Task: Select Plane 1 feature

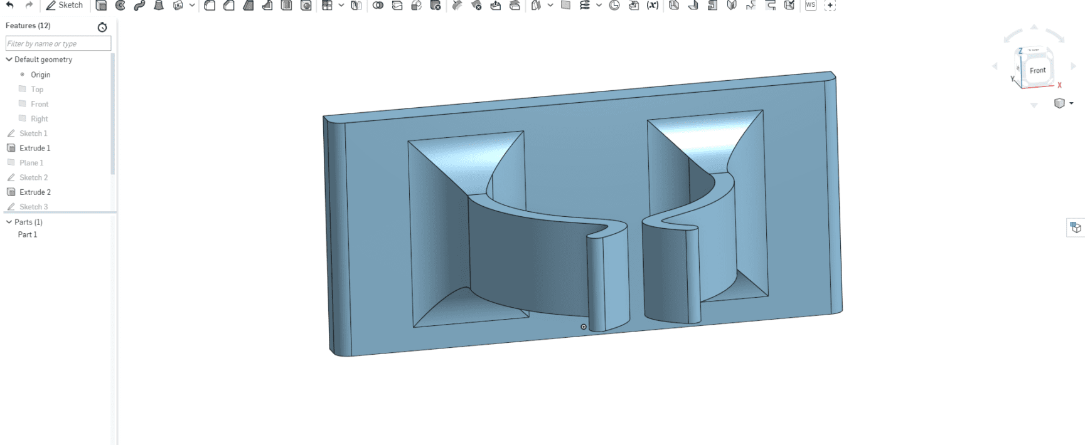Action: (x=31, y=162)
